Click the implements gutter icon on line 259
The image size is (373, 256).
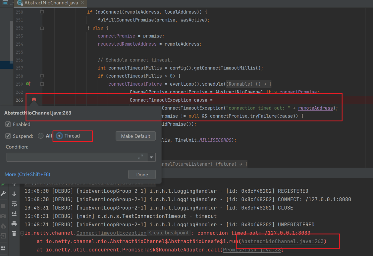[28, 84]
